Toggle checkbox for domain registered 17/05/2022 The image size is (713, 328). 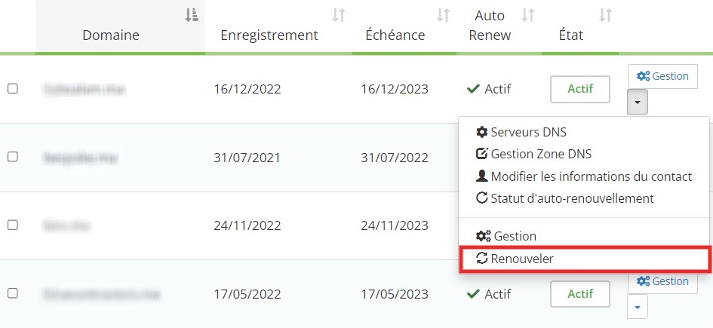click(x=12, y=293)
